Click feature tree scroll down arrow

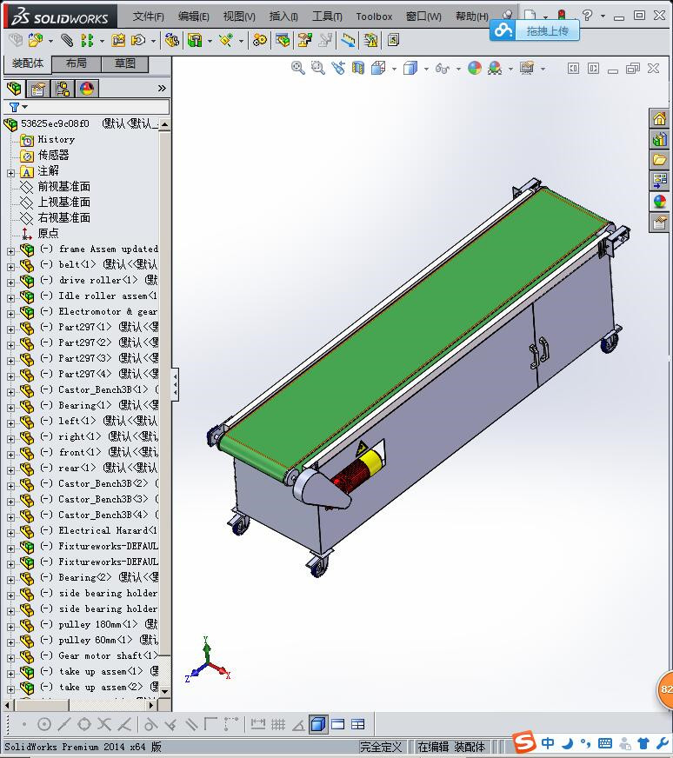[165, 691]
